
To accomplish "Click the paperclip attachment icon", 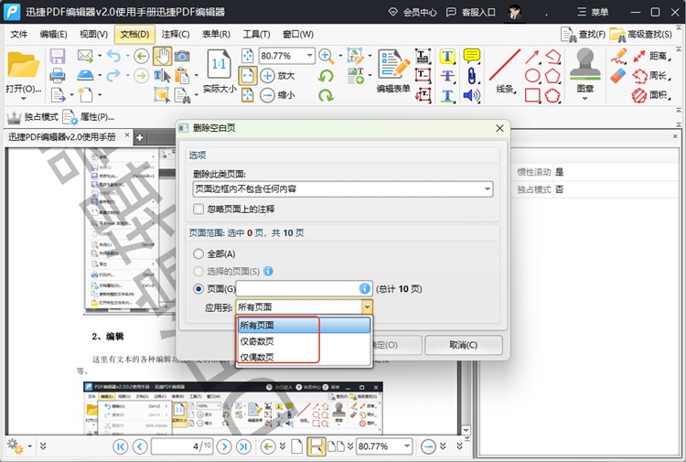I will tap(472, 76).
